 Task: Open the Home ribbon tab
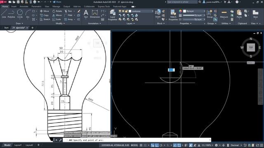(5, 7)
